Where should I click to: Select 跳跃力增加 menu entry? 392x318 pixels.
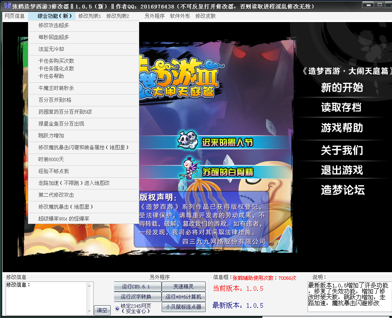84,136
